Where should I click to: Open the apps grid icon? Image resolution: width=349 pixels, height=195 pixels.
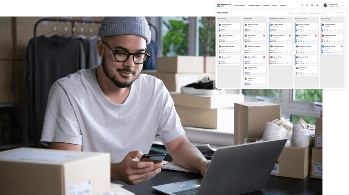312,5
